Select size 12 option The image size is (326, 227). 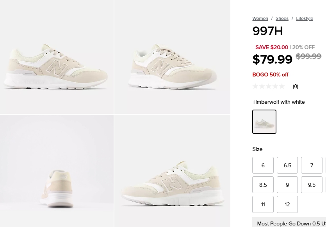coord(287,204)
